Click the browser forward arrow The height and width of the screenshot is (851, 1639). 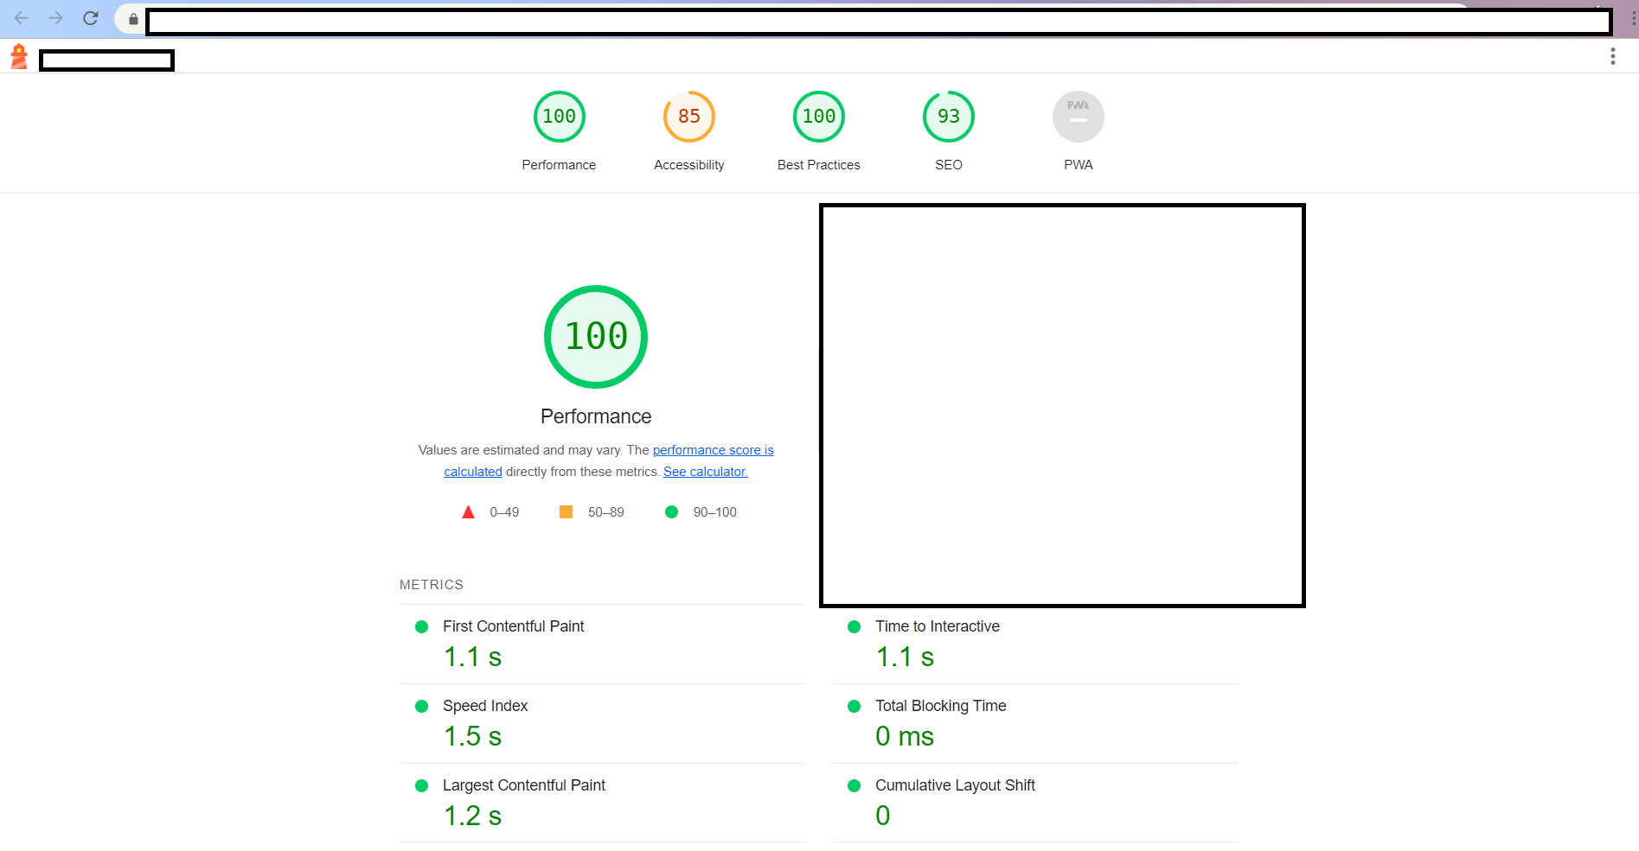pos(56,18)
